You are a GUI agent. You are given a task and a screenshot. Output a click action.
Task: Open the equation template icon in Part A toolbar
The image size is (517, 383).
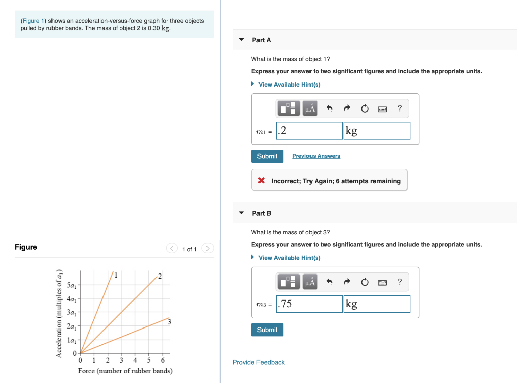[x=288, y=108]
